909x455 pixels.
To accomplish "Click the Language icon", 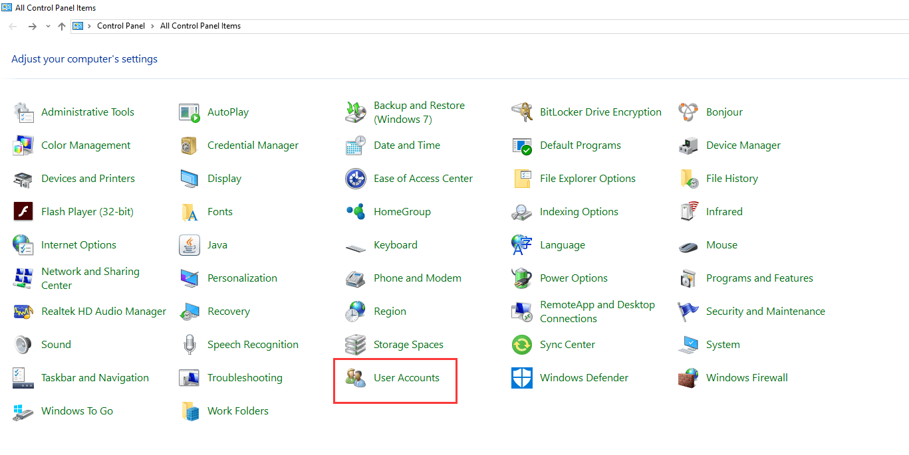I will (522, 245).
